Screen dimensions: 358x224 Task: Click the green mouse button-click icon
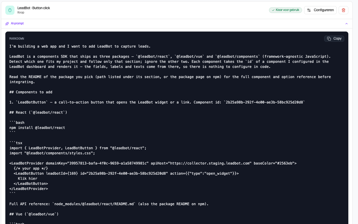[x=10, y=10]
